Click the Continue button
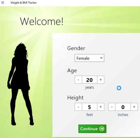This screenshot has width=140, height=138. (x=92, y=129)
